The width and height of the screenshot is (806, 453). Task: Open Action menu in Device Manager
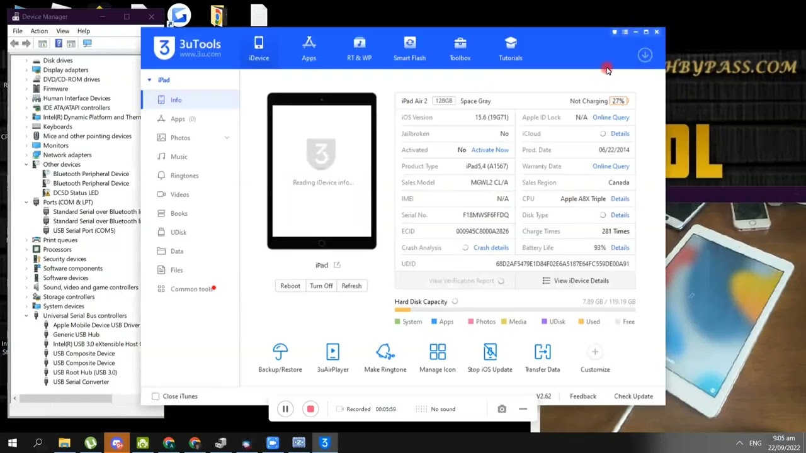pos(39,31)
